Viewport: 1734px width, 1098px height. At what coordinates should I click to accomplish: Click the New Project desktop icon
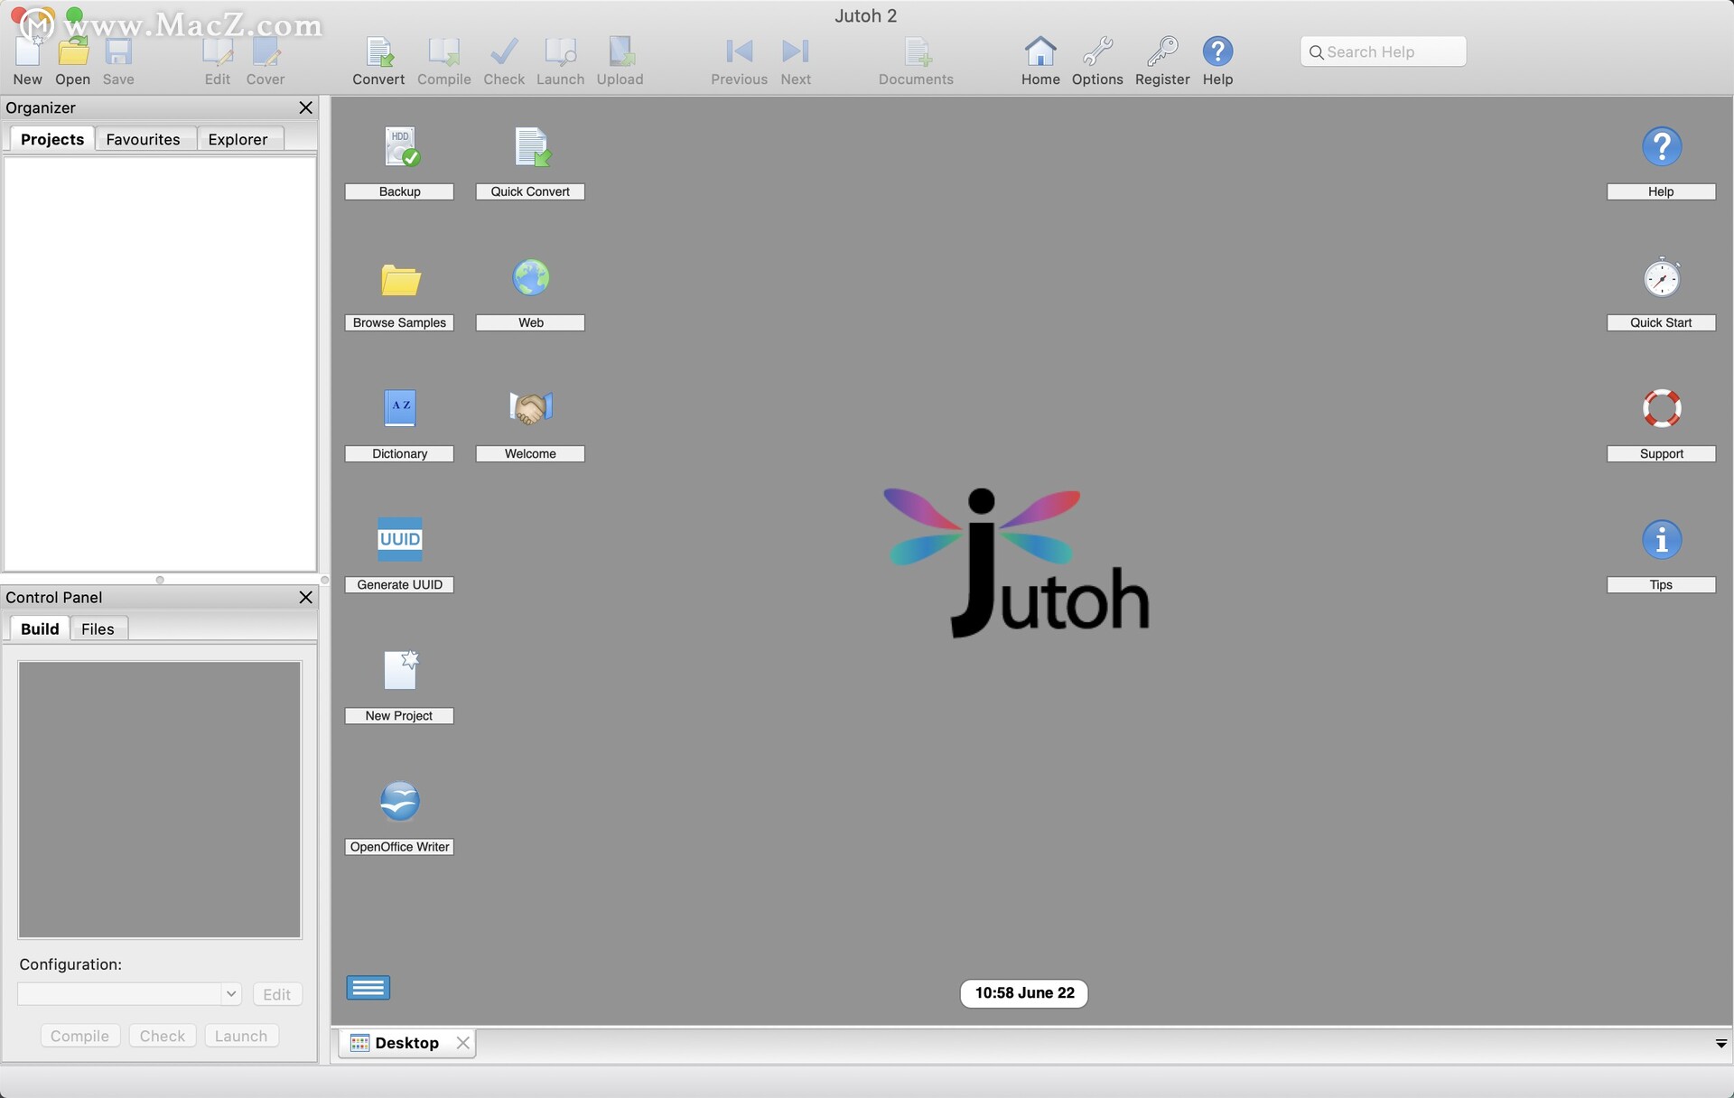coord(400,670)
